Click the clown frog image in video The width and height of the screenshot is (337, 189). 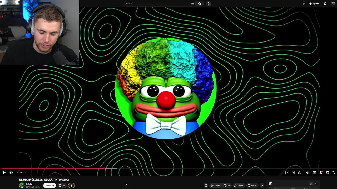(x=166, y=88)
